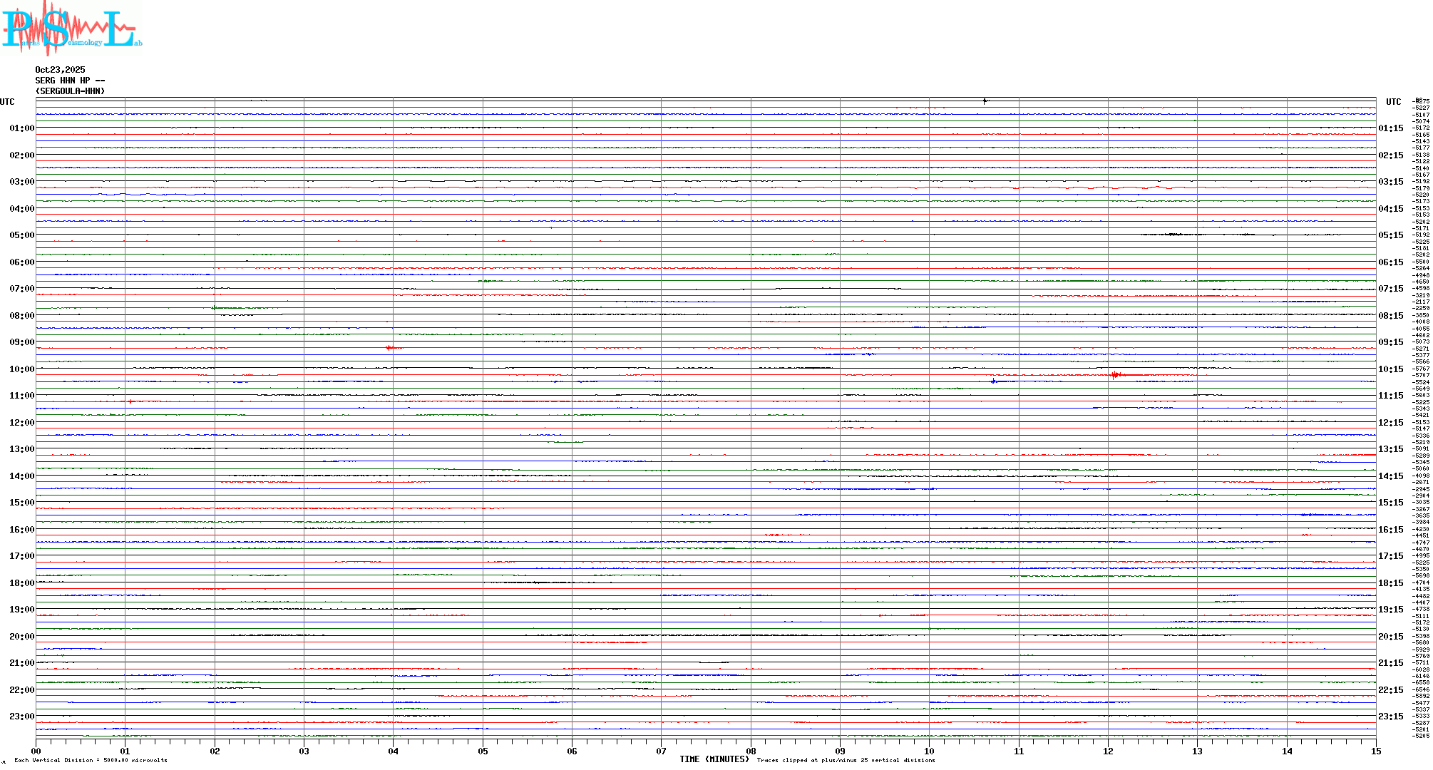
Task: Click the minute 15 tick label
Action: point(1375,751)
